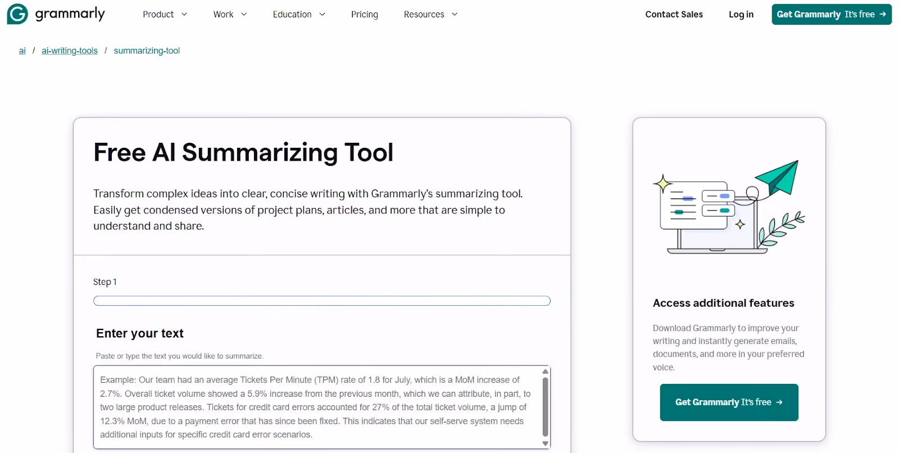Click the Work chevron arrow

(244, 15)
